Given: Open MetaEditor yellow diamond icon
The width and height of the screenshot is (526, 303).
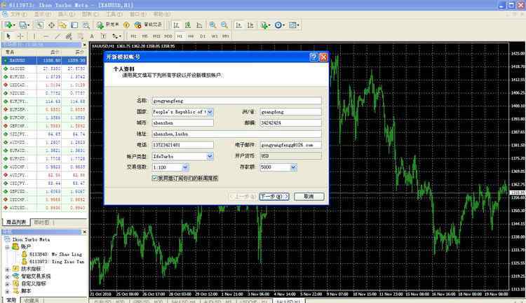Looking at the screenshot, I should coord(126,25).
